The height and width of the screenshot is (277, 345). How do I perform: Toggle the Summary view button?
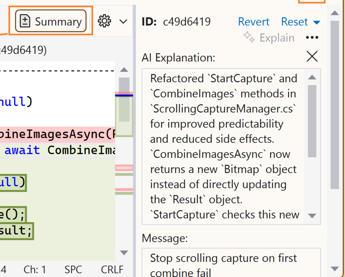(51, 22)
